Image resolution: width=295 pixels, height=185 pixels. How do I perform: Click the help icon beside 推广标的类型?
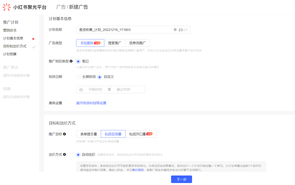pyautogui.click(x=71, y=61)
